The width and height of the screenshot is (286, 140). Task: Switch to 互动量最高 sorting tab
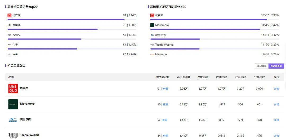[x=276, y=66]
